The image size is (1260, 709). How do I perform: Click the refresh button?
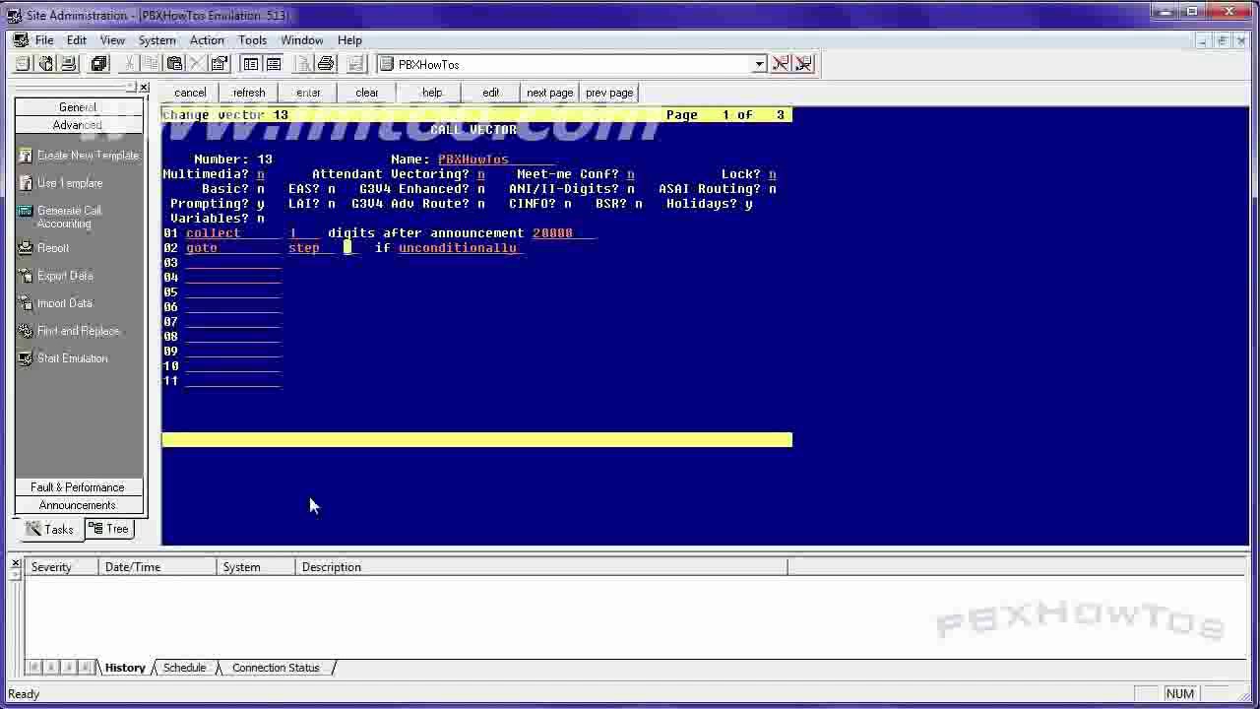249,93
